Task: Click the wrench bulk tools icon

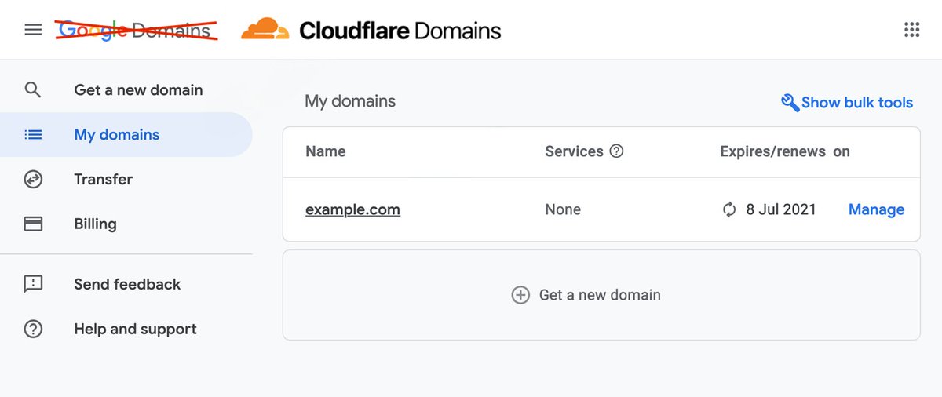Action: [x=790, y=103]
